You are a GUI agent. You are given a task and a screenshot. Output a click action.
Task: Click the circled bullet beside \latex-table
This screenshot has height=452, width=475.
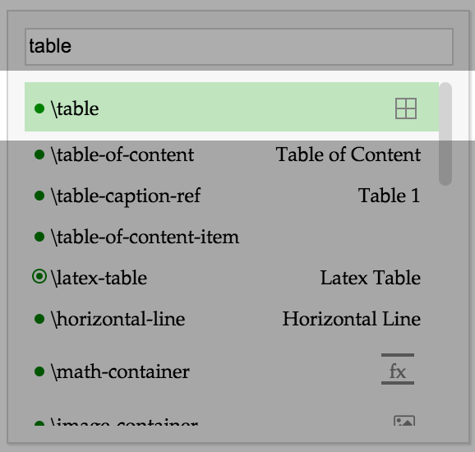39,276
